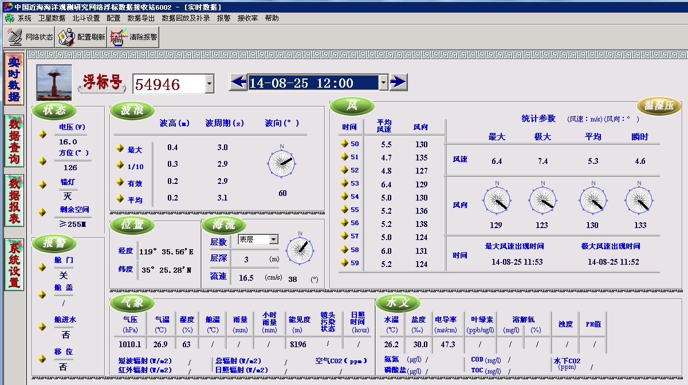Click the previous time left arrow
The height and width of the screenshot is (385, 688).
coord(238,82)
